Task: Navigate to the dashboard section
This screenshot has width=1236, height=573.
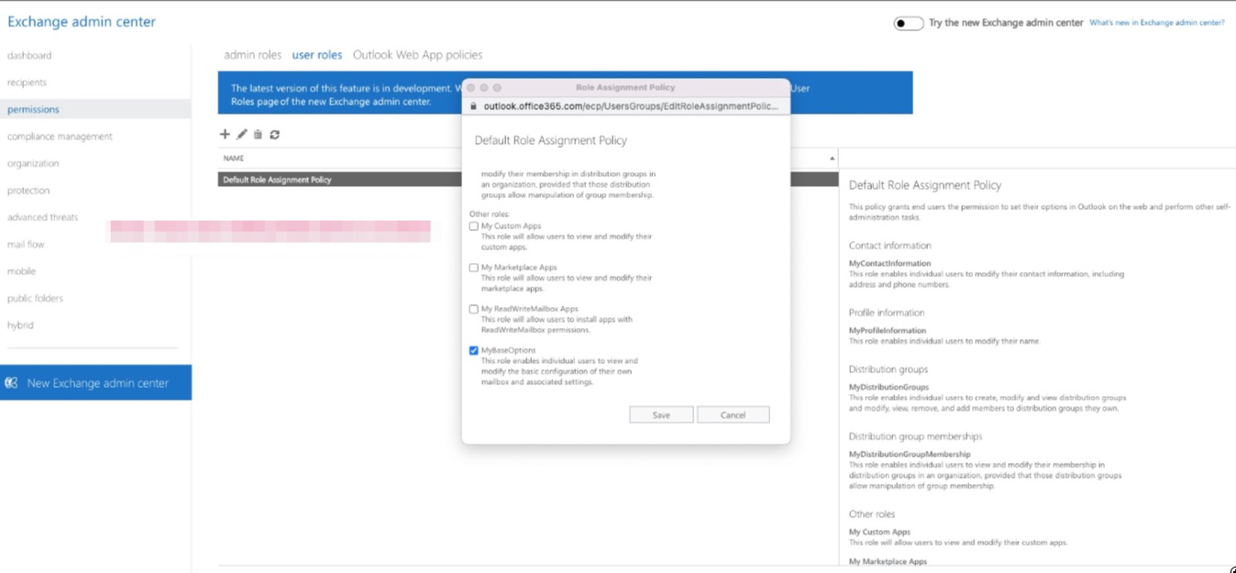Action: [29, 55]
